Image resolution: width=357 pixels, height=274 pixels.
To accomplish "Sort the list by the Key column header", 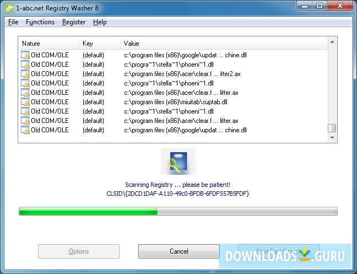I will (x=100, y=43).
